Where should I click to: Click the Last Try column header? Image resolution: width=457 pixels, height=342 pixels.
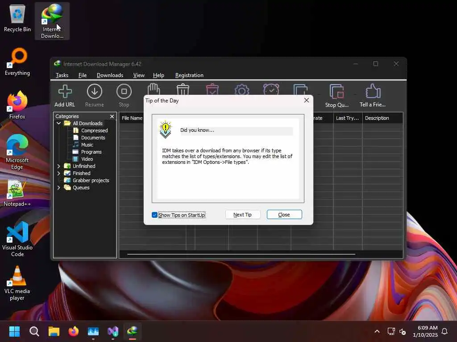click(347, 118)
